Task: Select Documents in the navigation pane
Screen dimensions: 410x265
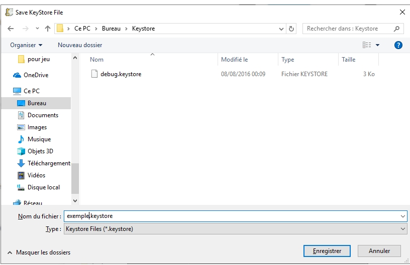Action: [x=43, y=115]
